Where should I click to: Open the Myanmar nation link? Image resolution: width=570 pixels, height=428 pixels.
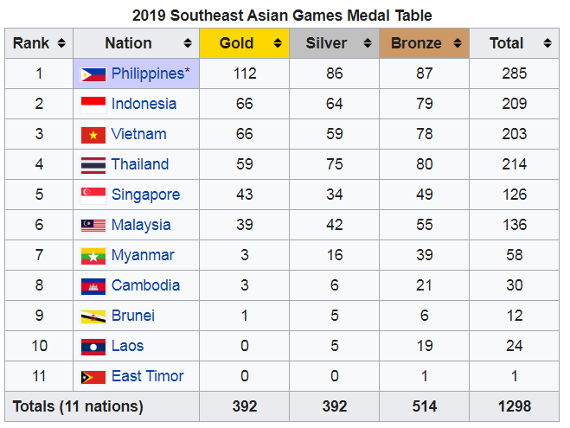click(143, 255)
